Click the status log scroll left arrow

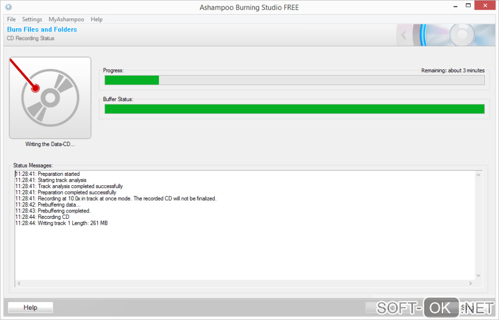(19, 283)
